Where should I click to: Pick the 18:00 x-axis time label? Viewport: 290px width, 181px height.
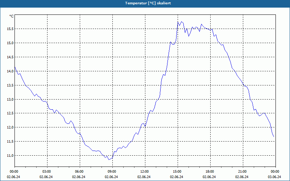coord(210,172)
